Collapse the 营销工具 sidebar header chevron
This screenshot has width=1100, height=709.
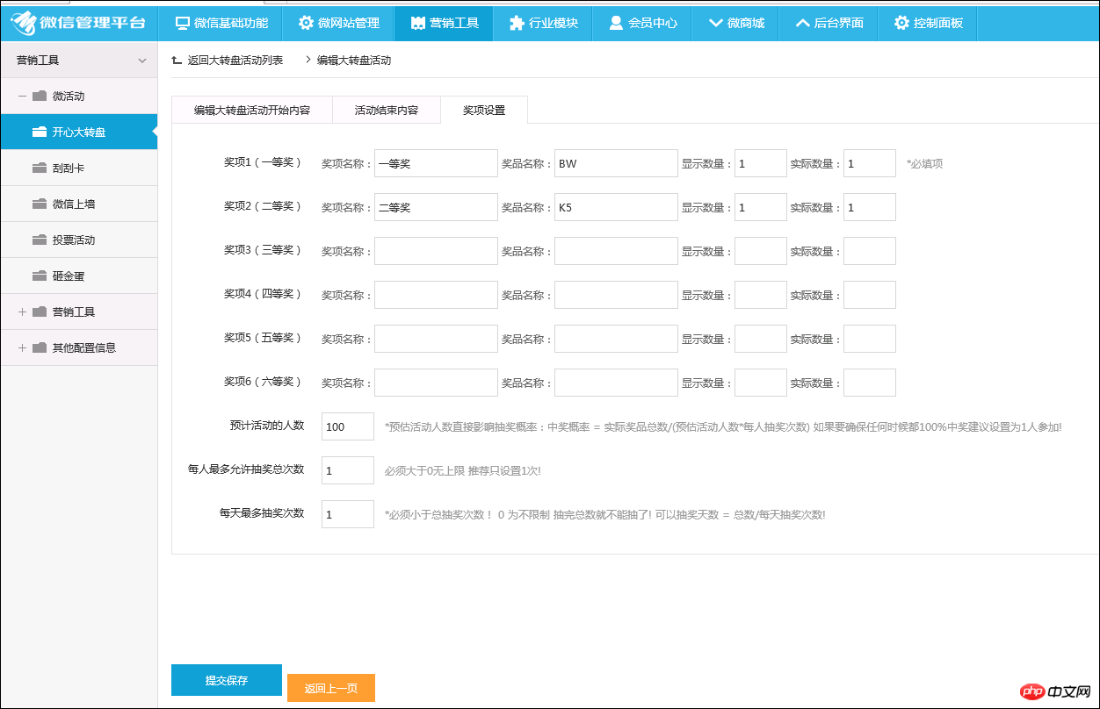pos(142,61)
